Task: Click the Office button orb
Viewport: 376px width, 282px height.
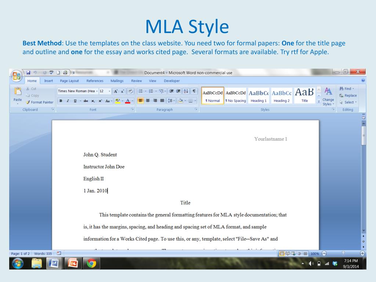Action: [x=17, y=75]
